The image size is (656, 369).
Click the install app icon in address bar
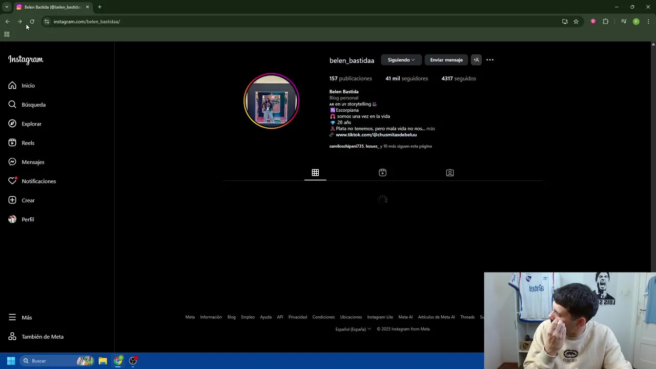[x=565, y=22]
